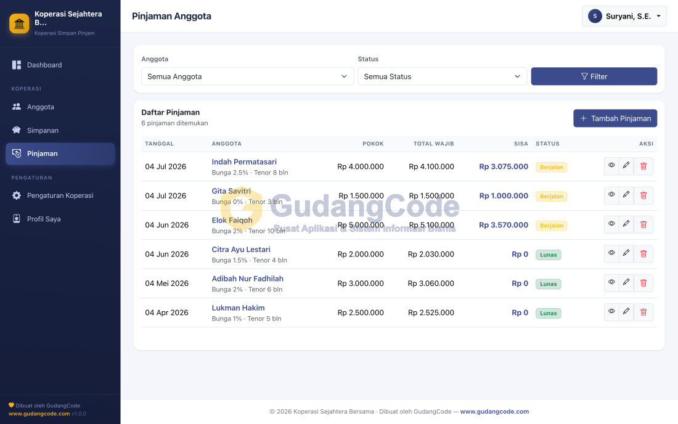Click Bunga 1.5% · Tenor 4 bln text

pyautogui.click(x=249, y=260)
